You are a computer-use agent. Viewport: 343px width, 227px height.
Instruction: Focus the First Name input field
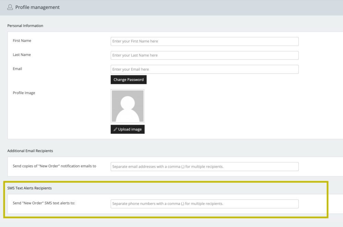tap(204, 41)
